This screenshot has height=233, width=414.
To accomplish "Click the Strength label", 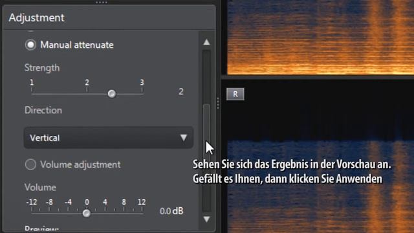I will (x=42, y=68).
